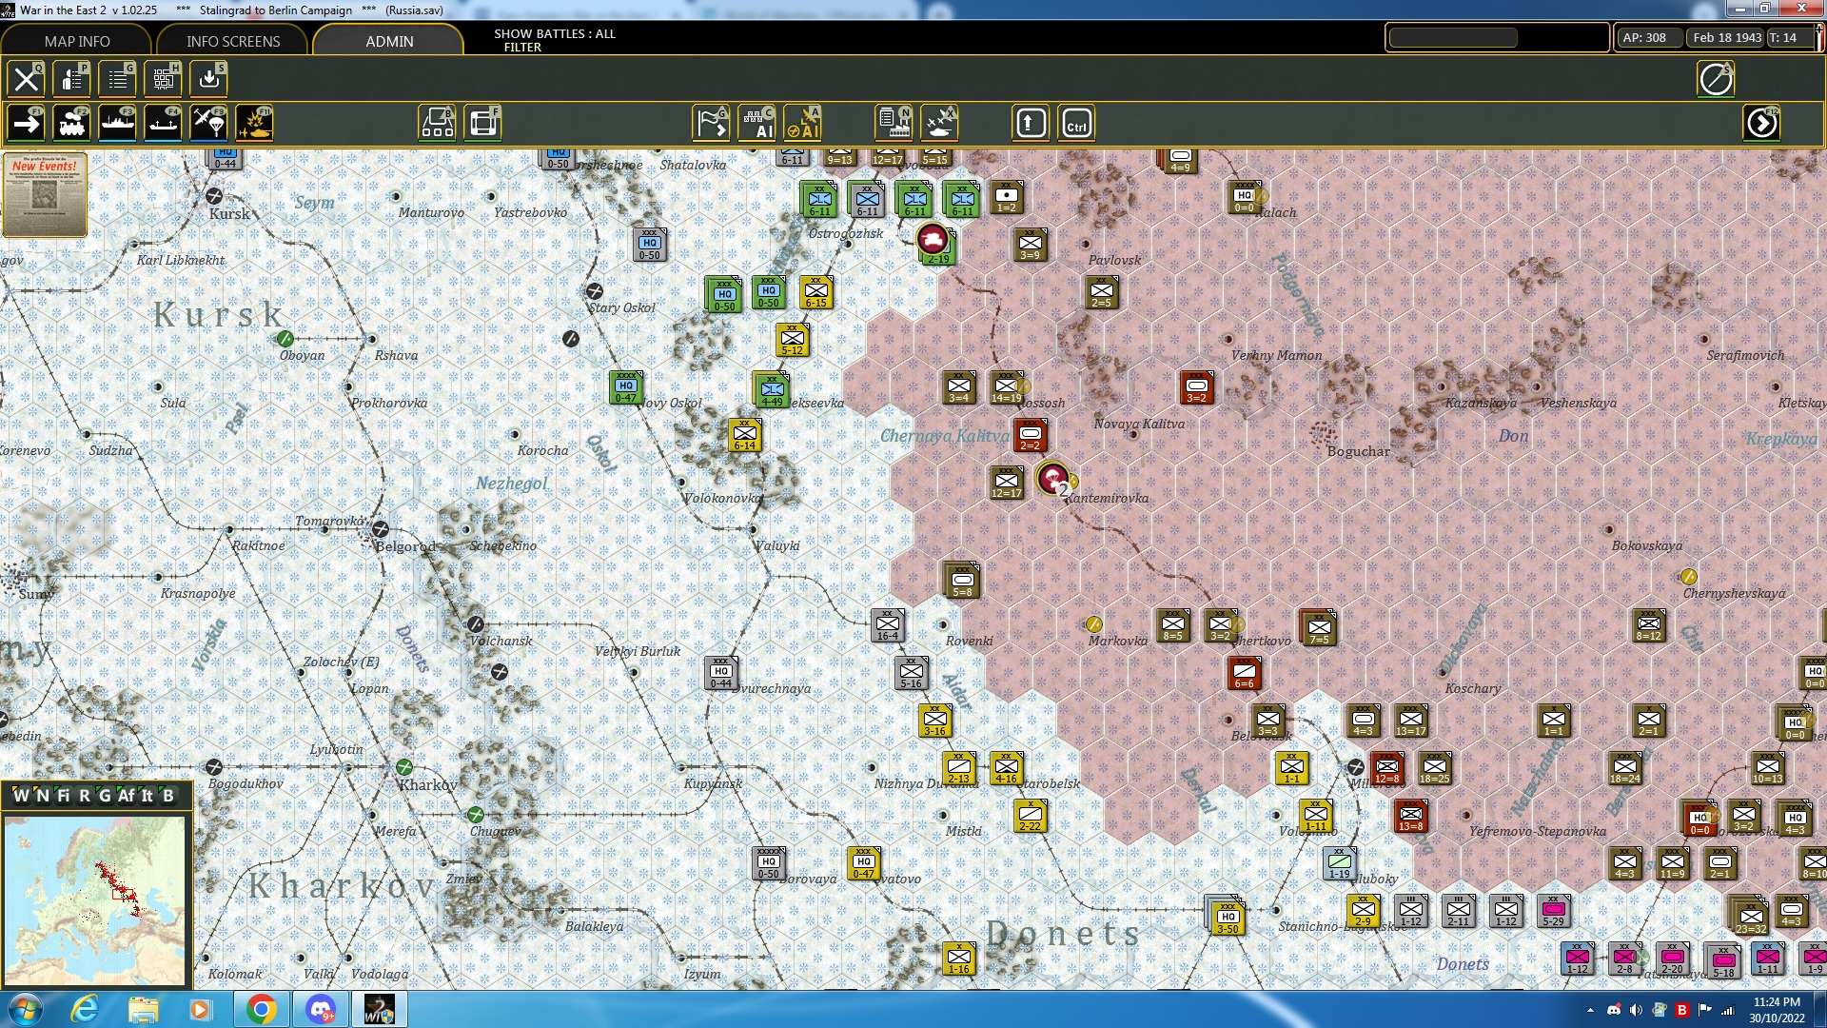
Task: Toggle the Af theater on the minimap
Action: point(125,796)
